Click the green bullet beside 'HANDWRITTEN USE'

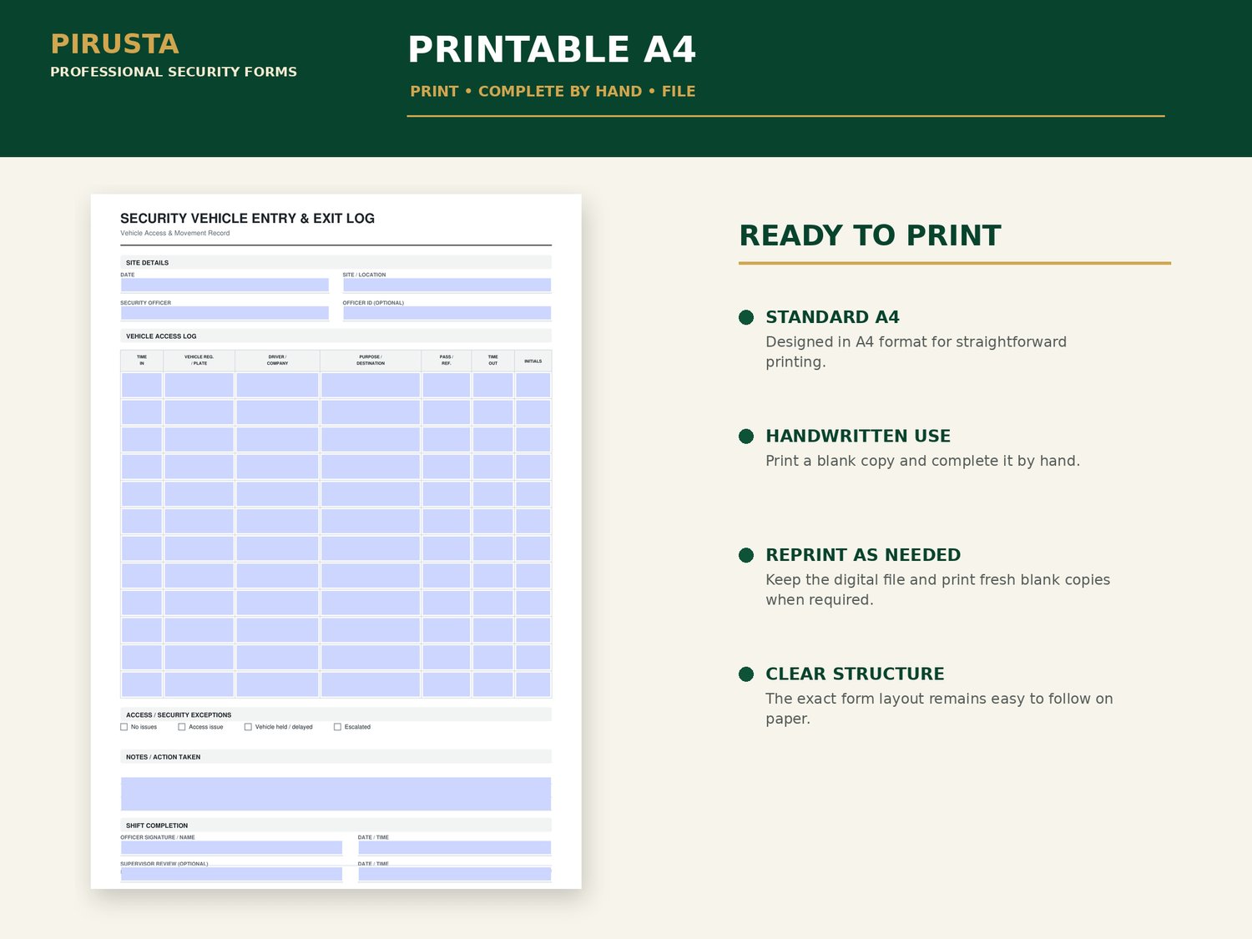coord(746,437)
